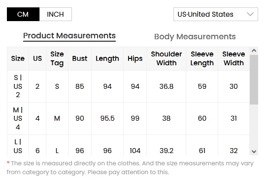Click the dropdown chevron next to United States
Image resolution: width=268 pixels, height=182 pixels.
pos(250,14)
